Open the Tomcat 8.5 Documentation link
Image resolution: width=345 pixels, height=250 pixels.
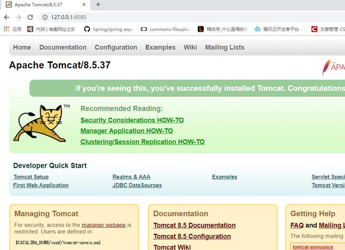click(x=195, y=225)
